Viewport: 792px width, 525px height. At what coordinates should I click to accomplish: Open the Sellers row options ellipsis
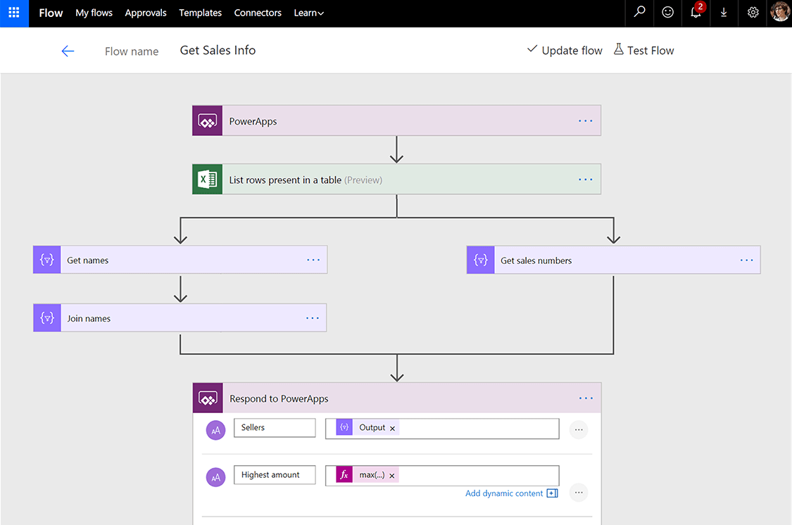point(579,430)
